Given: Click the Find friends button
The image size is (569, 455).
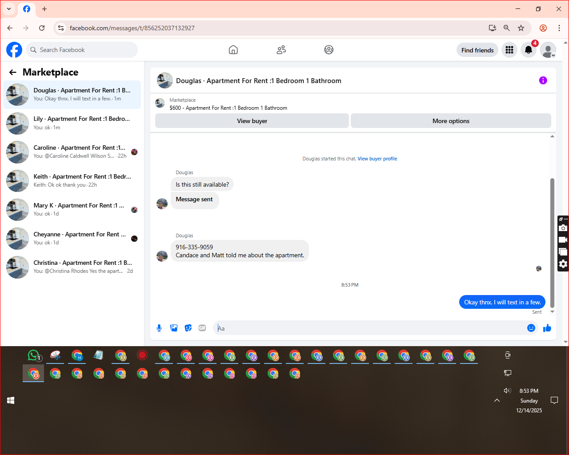Looking at the screenshot, I should point(477,50).
